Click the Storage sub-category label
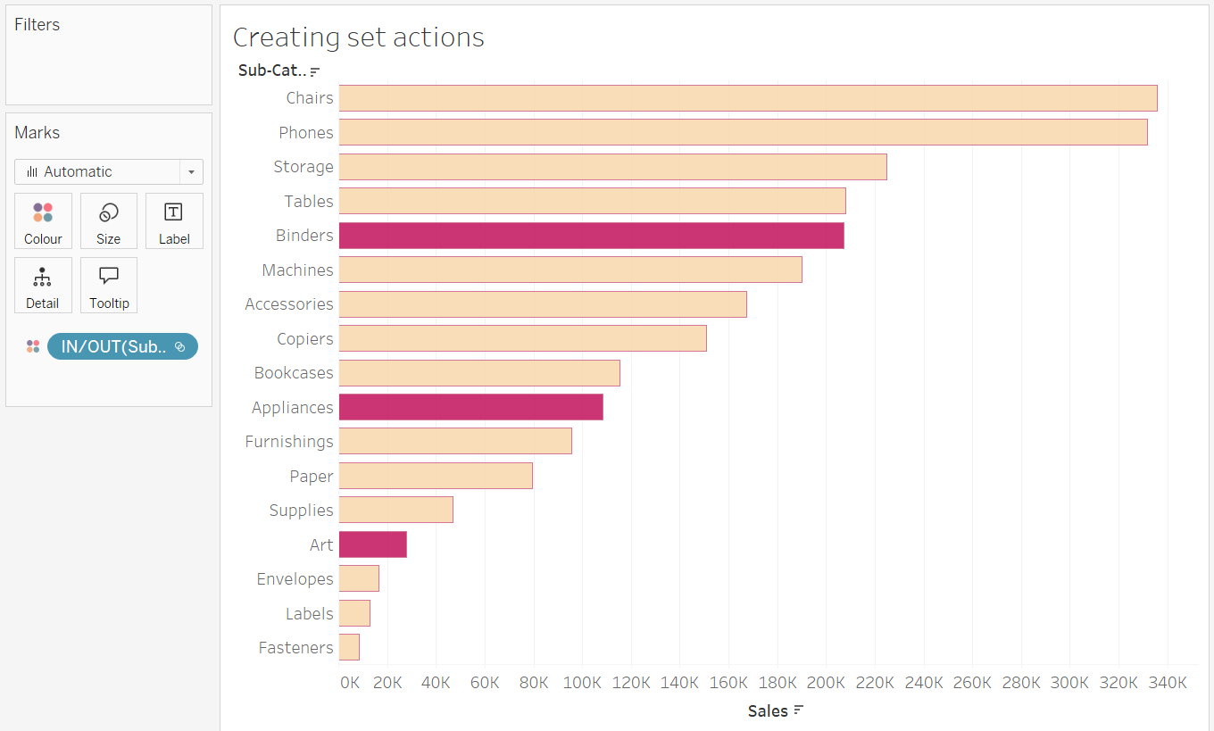Image resolution: width=1214 pixels, height=731 pixels. (x=303, y=167)
